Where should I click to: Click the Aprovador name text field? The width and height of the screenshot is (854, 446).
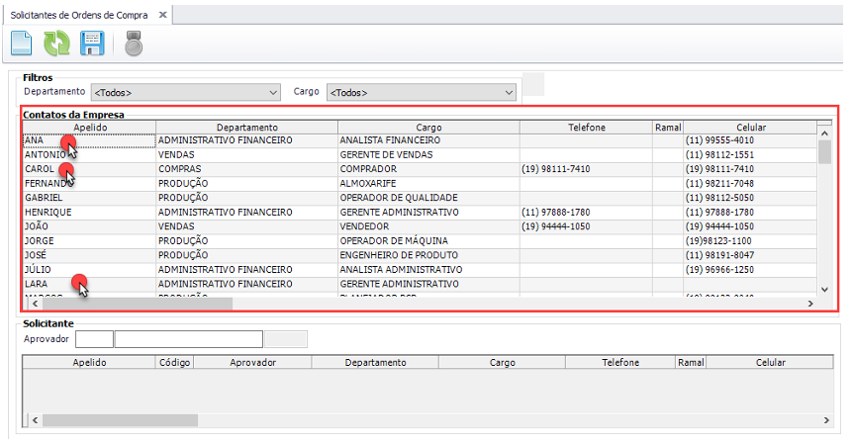click(188, 339)
